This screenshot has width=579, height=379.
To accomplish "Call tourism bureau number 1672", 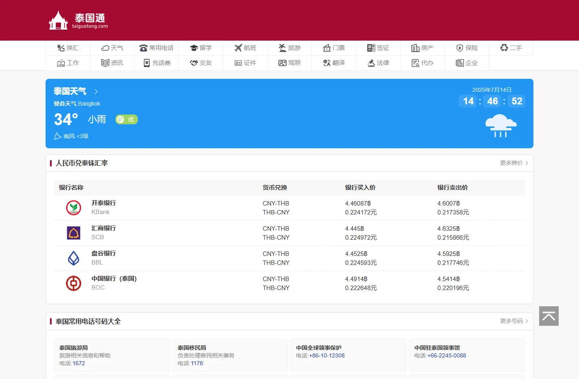I will (79, 363).
